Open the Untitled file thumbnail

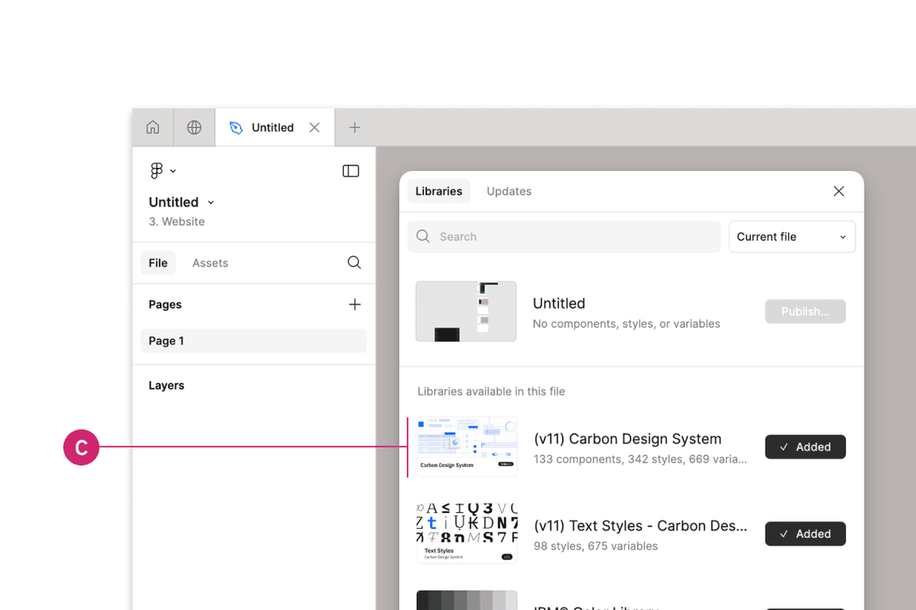point(466,312)
